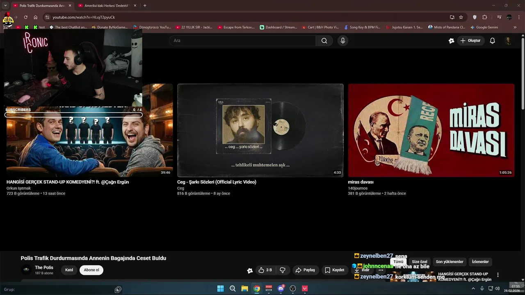Click the YouTube search magnifier button
This screenshot has width=525, height=295.
[324, 41]
